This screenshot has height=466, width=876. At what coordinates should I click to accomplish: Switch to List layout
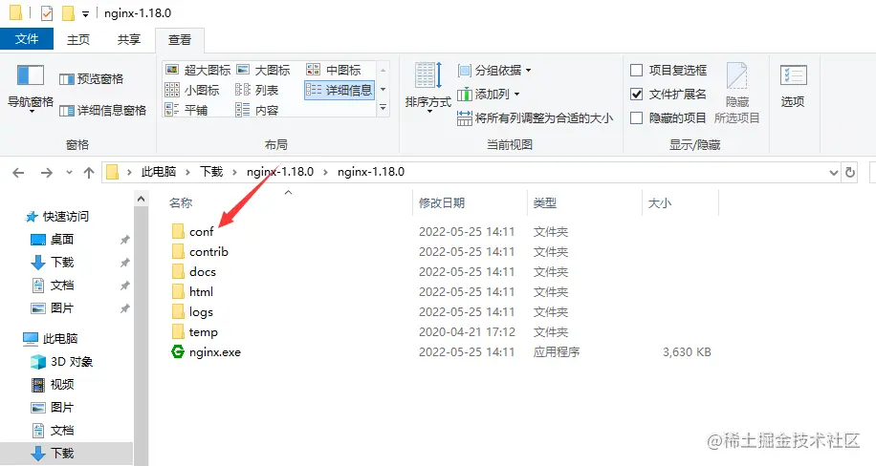click(257, 90)
